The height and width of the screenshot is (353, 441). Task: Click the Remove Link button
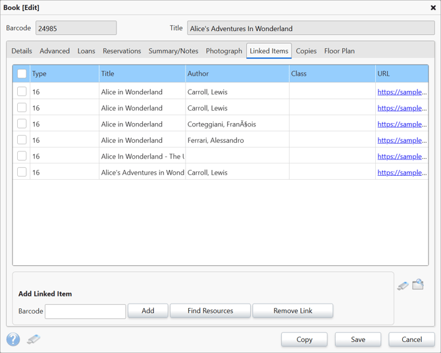(293, 311)
